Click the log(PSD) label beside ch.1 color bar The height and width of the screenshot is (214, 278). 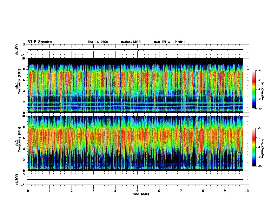(x=263, y=91)
